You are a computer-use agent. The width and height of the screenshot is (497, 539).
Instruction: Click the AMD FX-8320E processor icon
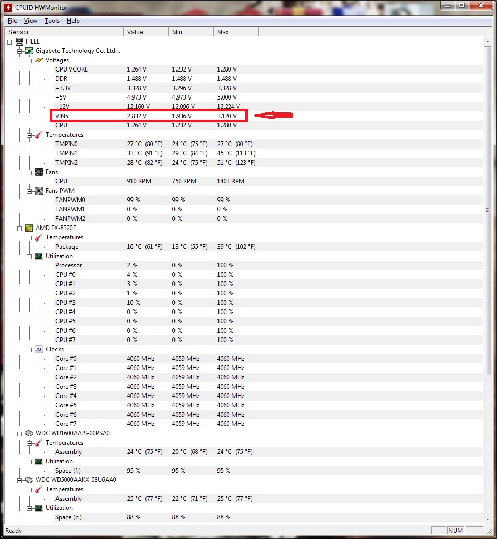pos(29,228)
